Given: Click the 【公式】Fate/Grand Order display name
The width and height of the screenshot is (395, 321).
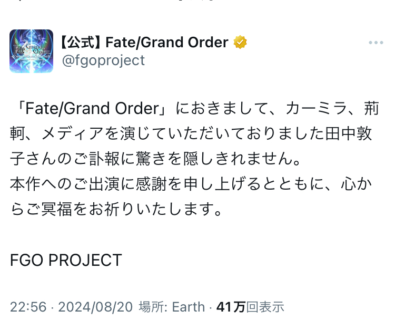Looking at the screenshot, I should tap(145, 42).
